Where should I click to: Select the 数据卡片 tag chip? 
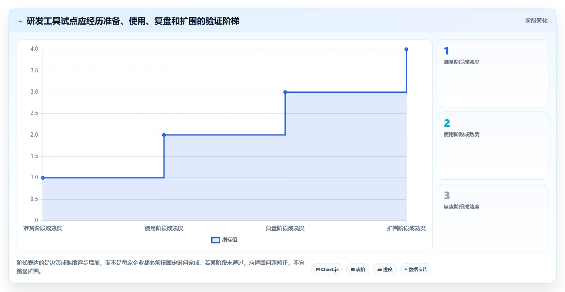pos(416,269)
